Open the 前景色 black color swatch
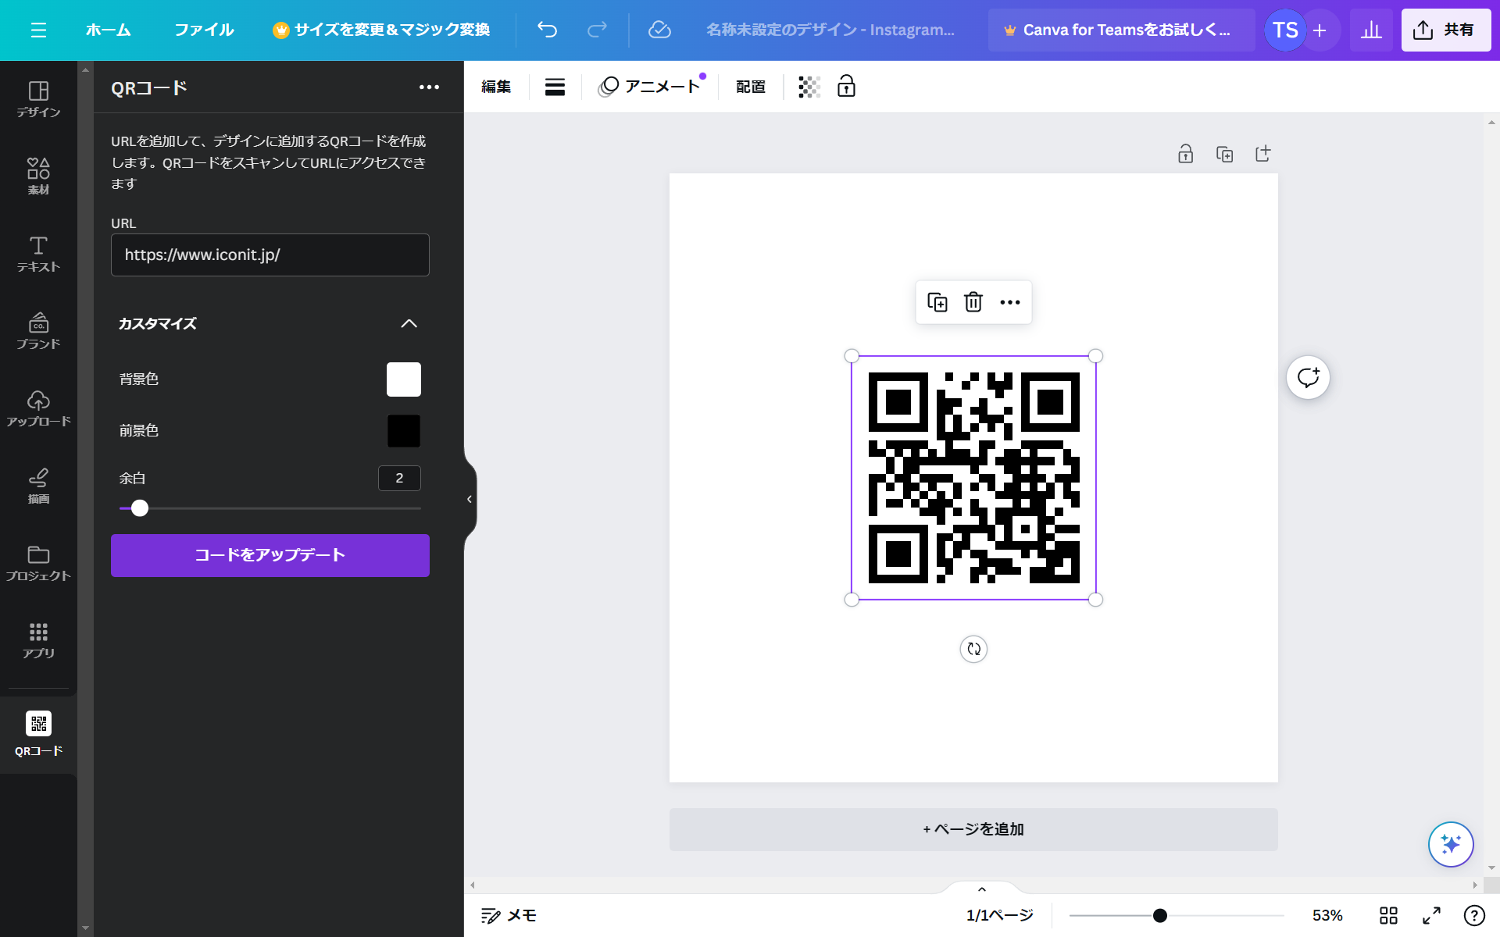 pyautogui.click(x=403, y=431)
